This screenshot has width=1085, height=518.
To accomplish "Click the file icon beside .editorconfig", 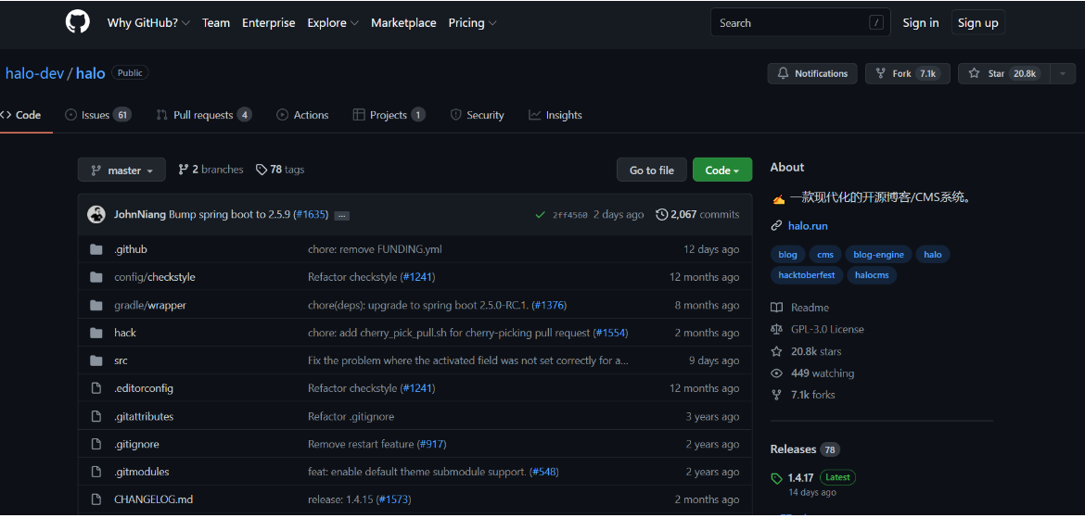I will [96, 388].
